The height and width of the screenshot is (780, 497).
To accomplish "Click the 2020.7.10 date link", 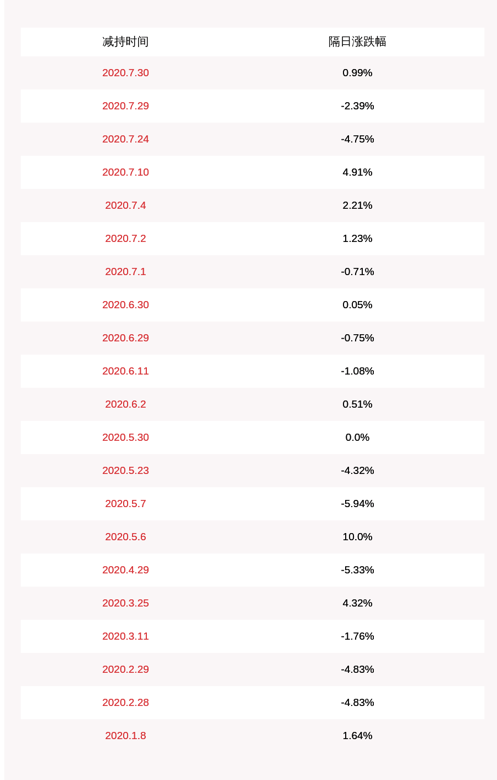I will [125, 172].
